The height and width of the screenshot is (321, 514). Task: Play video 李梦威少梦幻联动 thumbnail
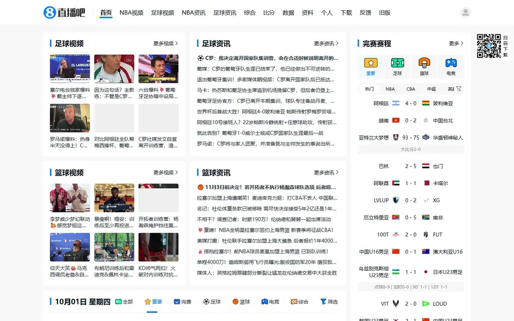coord(70,198)
